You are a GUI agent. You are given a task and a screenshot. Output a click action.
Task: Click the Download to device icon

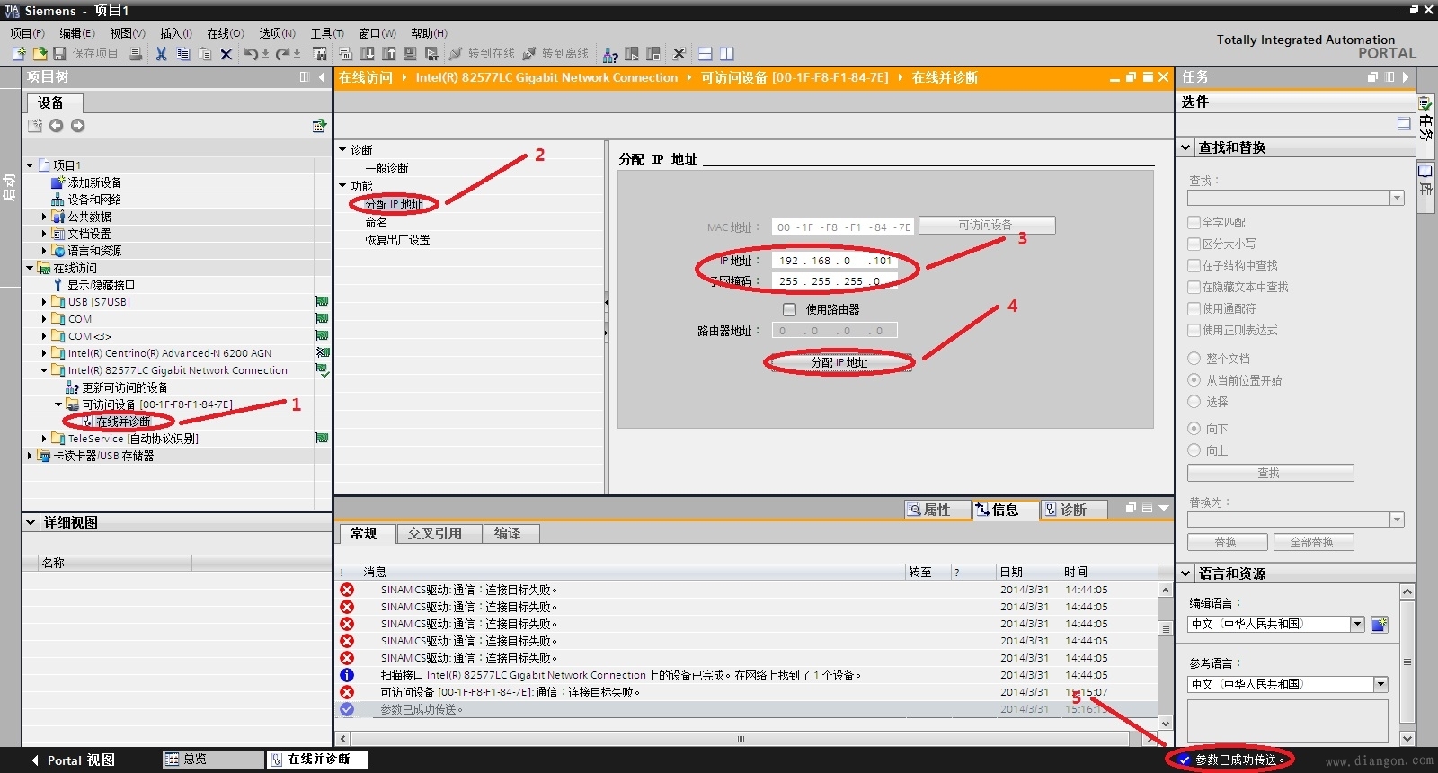[x=368, y=54]
